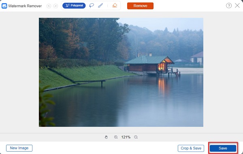Click the 121% zoom level text
243x154 pixels.
coord(126,137)
